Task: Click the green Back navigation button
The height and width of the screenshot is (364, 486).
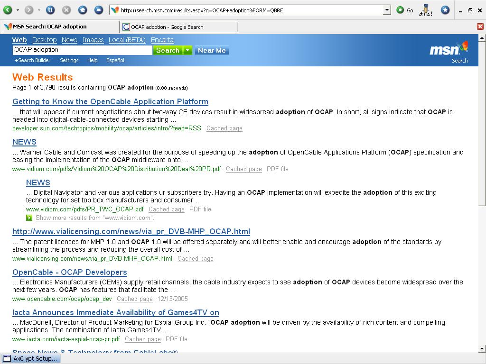Action: (8, 10)
